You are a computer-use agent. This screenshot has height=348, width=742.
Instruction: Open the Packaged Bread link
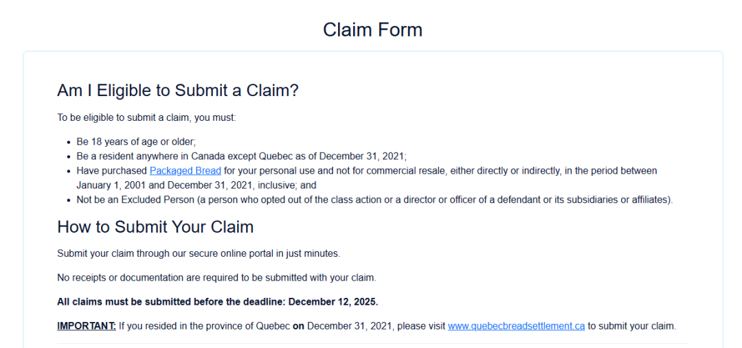(185, 171)
